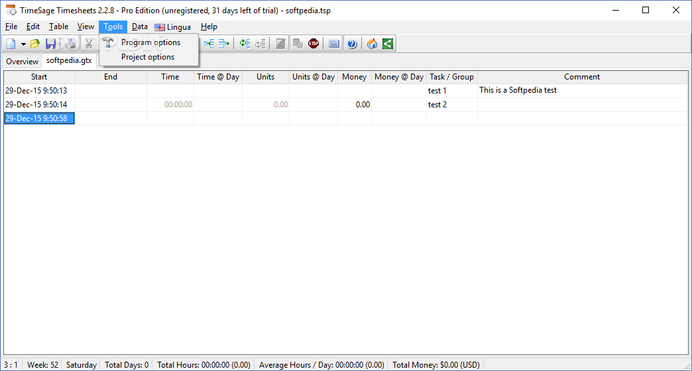Open help with the blue question mark icon

[x=352, y=44]
